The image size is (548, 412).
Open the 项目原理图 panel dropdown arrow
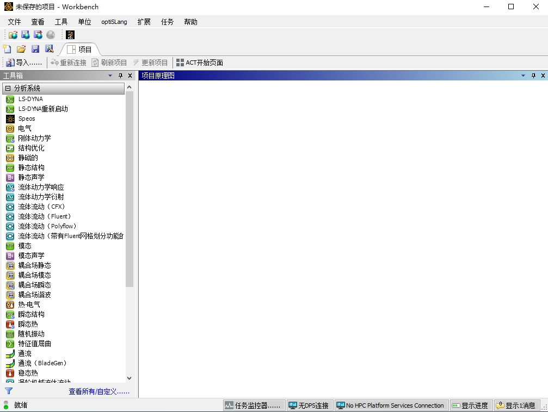point(523,76)
